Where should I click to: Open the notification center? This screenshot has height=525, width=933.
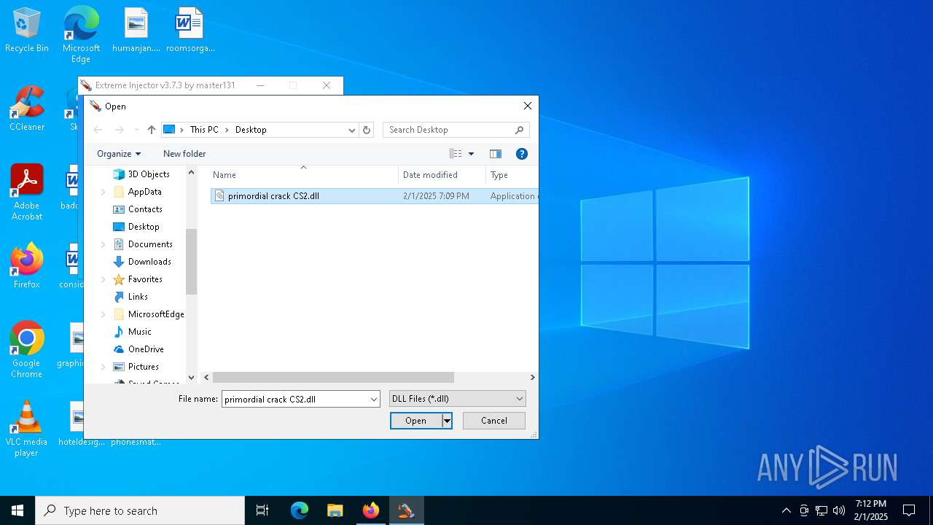(909, 510)
